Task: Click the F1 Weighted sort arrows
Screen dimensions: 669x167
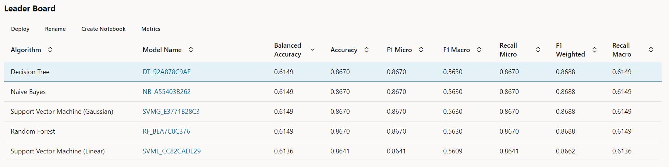Action: click(594, 50)
